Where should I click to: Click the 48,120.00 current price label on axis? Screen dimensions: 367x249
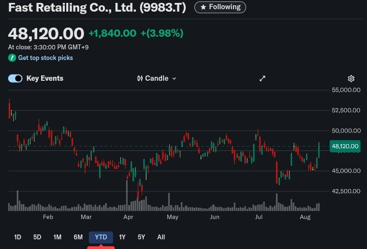345,146
